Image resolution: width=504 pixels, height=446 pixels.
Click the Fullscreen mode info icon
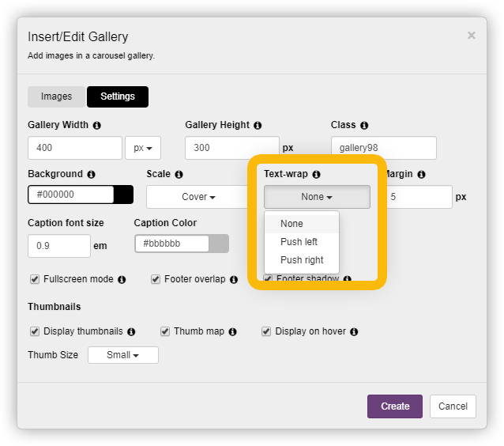coord(122,280)
